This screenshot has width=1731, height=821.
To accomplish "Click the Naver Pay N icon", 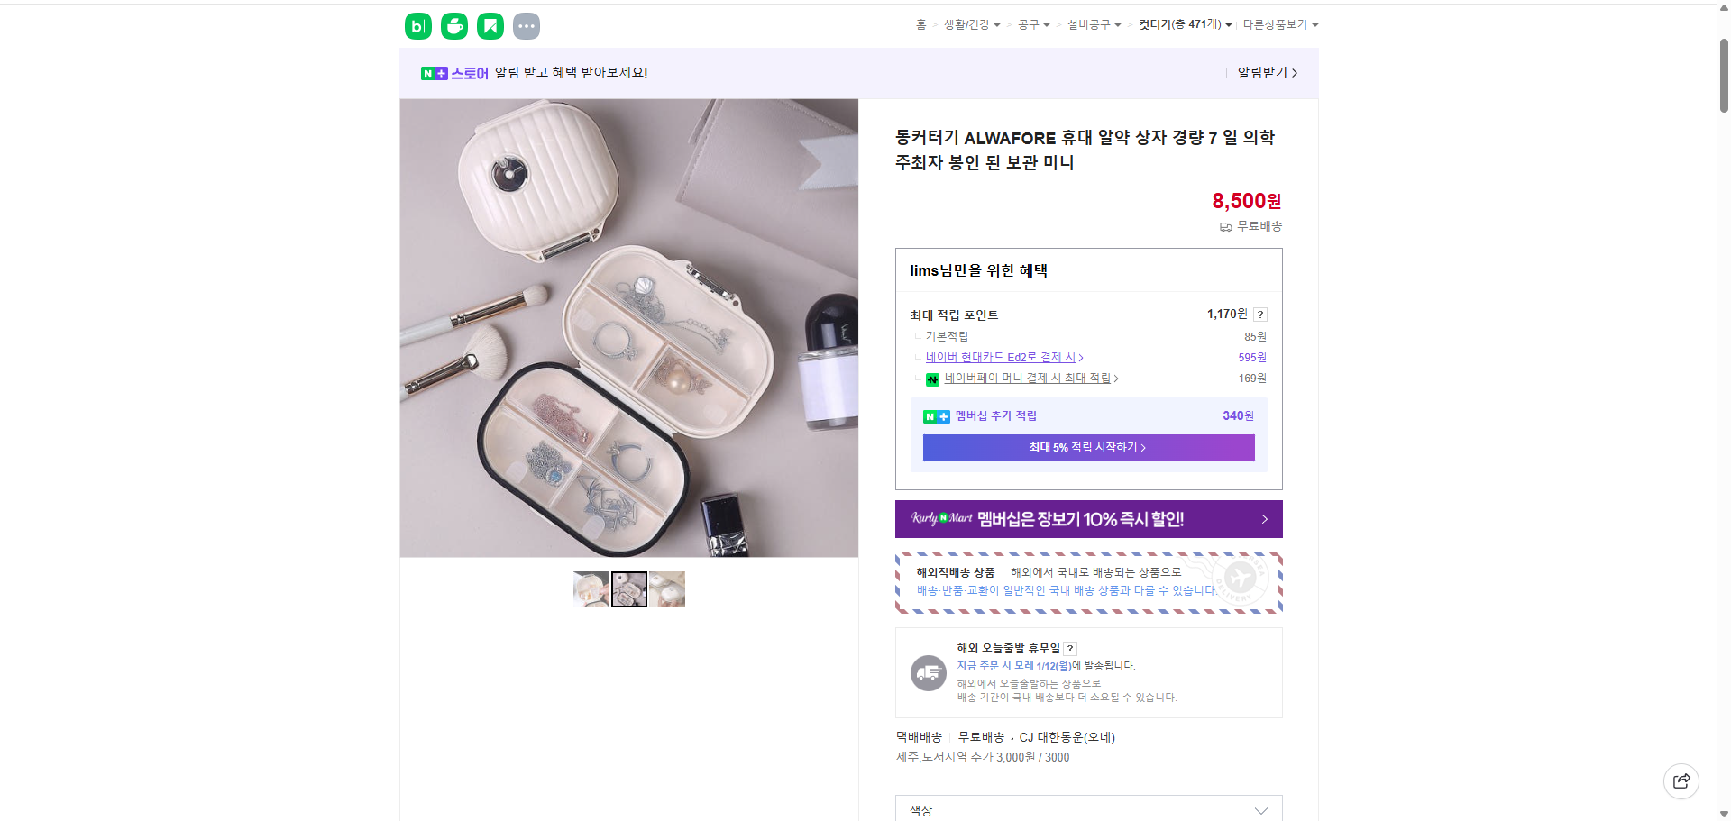I will [x=932, y=379].
